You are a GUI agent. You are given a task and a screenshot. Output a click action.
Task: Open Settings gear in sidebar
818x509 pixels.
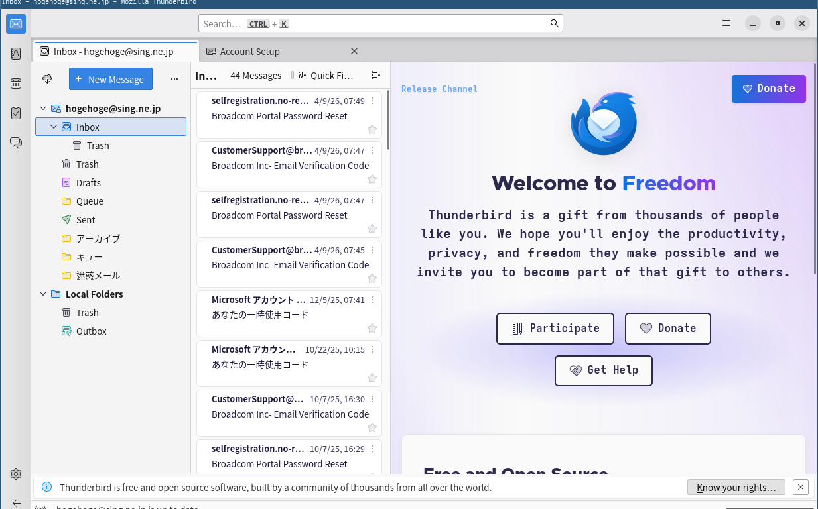point(16,474)
